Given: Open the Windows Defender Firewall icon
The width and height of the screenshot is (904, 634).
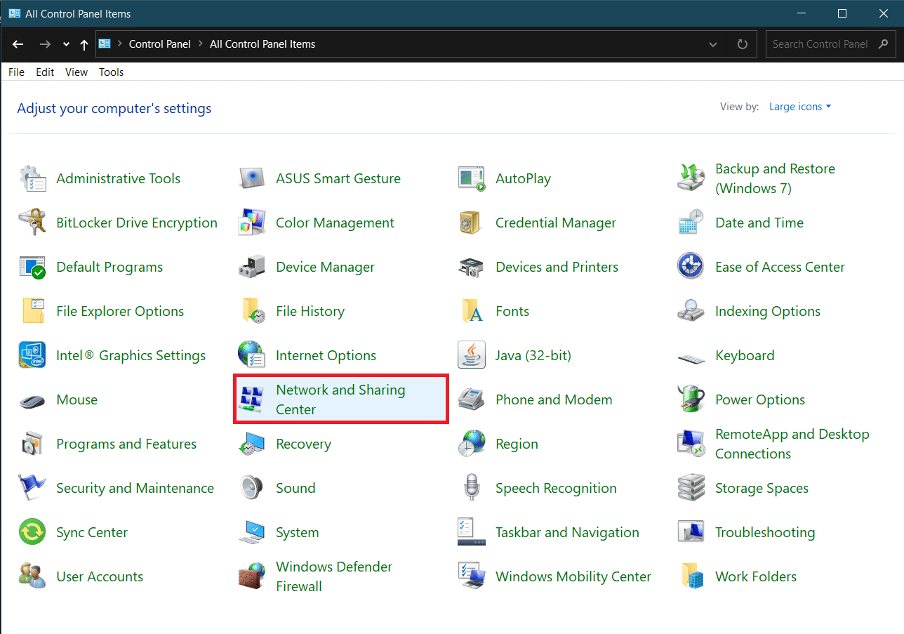Looking at the screenshot, I should 252,576.
